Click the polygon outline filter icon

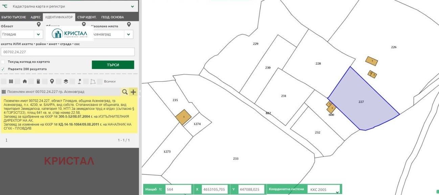pyautogui.click(x=93, y=81)
